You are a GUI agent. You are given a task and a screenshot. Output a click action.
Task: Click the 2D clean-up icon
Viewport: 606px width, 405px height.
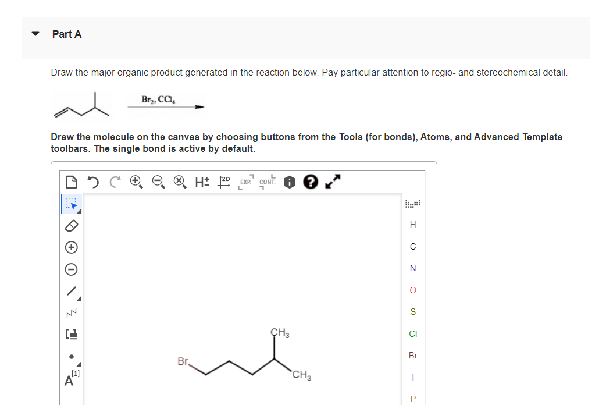(224, 182)
